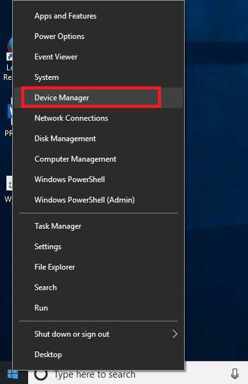Launch Windows PowerShell
Viewport: 248px width, 384px height.
click(98, 180)
